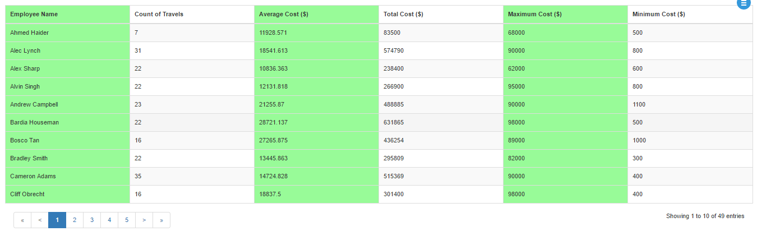Select the Cliff Obrecht name cell
The height and width of the screenshot is (231, 757).
click(x=68, y=195)
